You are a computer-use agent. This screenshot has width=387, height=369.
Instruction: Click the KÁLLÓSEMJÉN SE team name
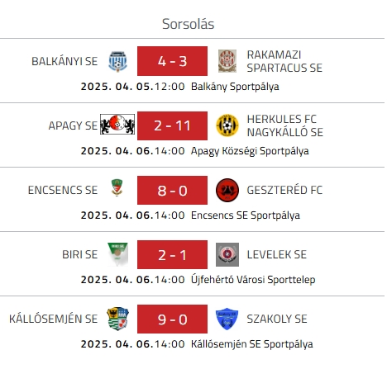coord(54,319)
